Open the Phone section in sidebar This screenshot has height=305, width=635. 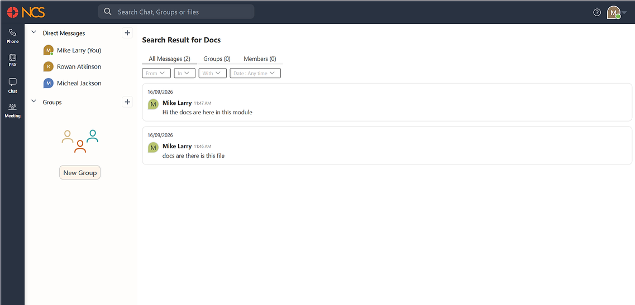pos(12,36)
